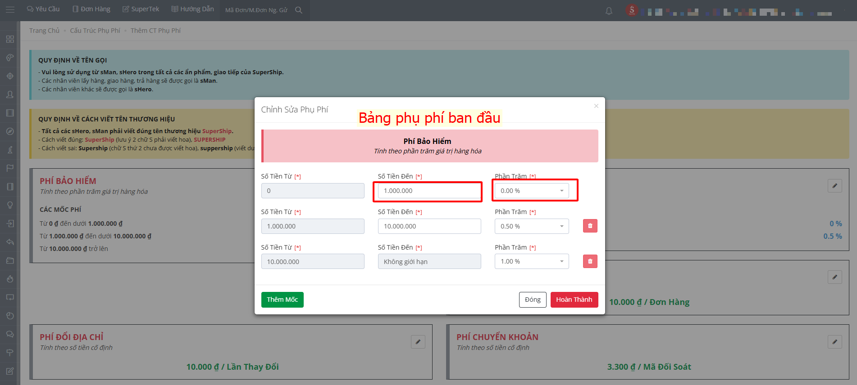Image resolution: width=857 pixels, height=385 pixels.
Task: Open the SuperShip account avatar
Action: [632, 10]
